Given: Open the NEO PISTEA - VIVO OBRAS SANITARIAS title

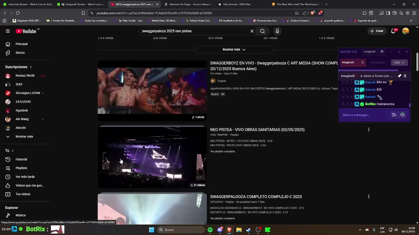Looking at the screenshot, I should (257, 130).
